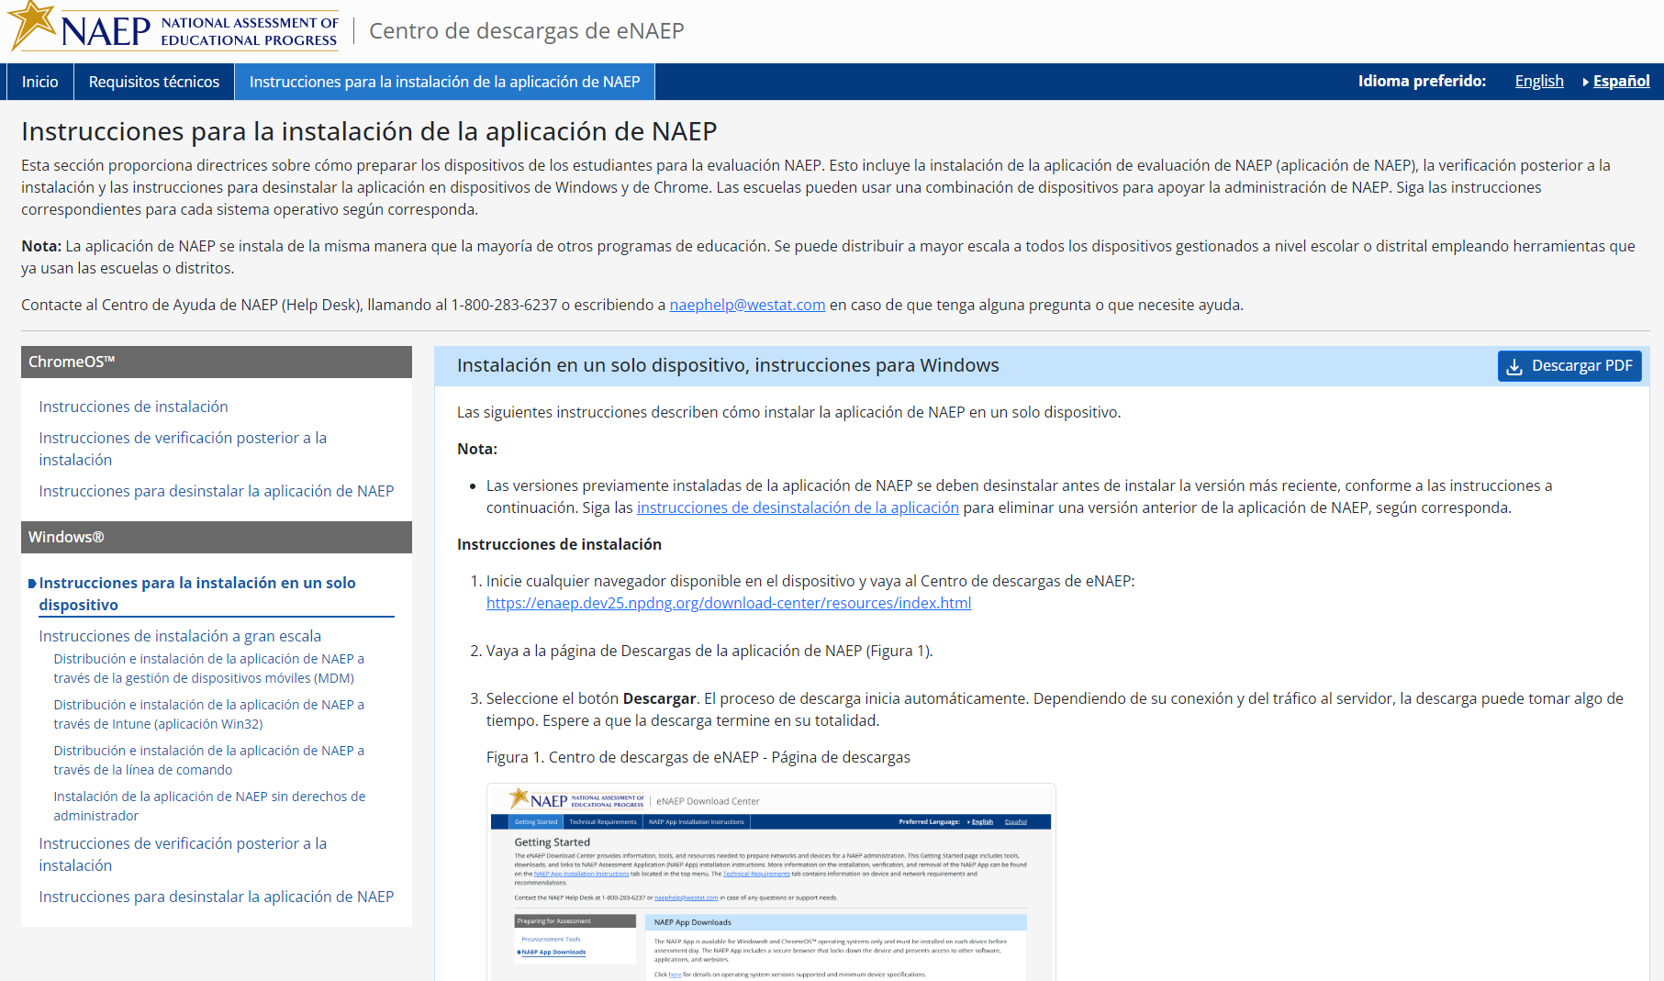Open the Requisitos técnicos tab
The image size is (1664, 981).
click(x=154, y=82)
